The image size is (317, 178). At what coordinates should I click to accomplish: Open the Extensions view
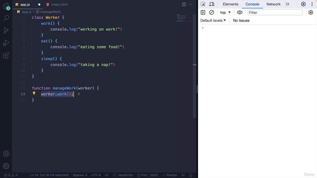coord(6,55)
